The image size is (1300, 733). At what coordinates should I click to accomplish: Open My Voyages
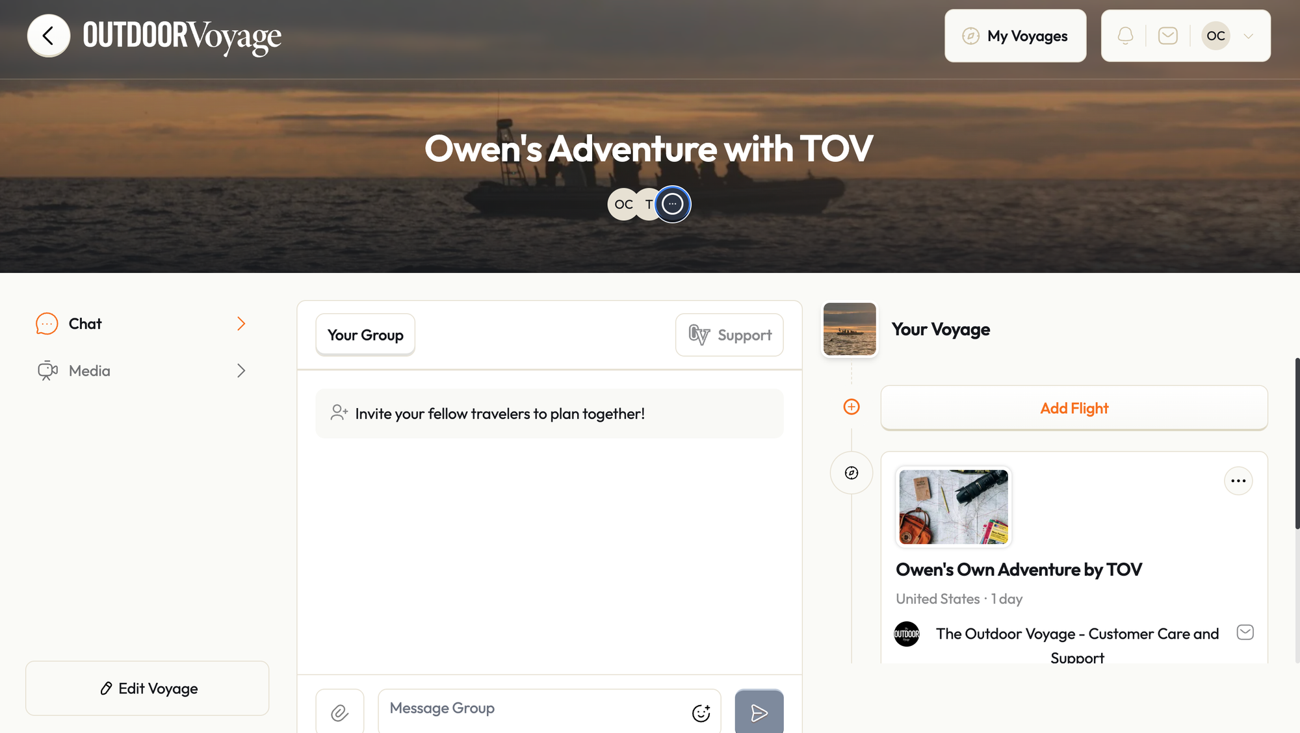point(1015,36)
